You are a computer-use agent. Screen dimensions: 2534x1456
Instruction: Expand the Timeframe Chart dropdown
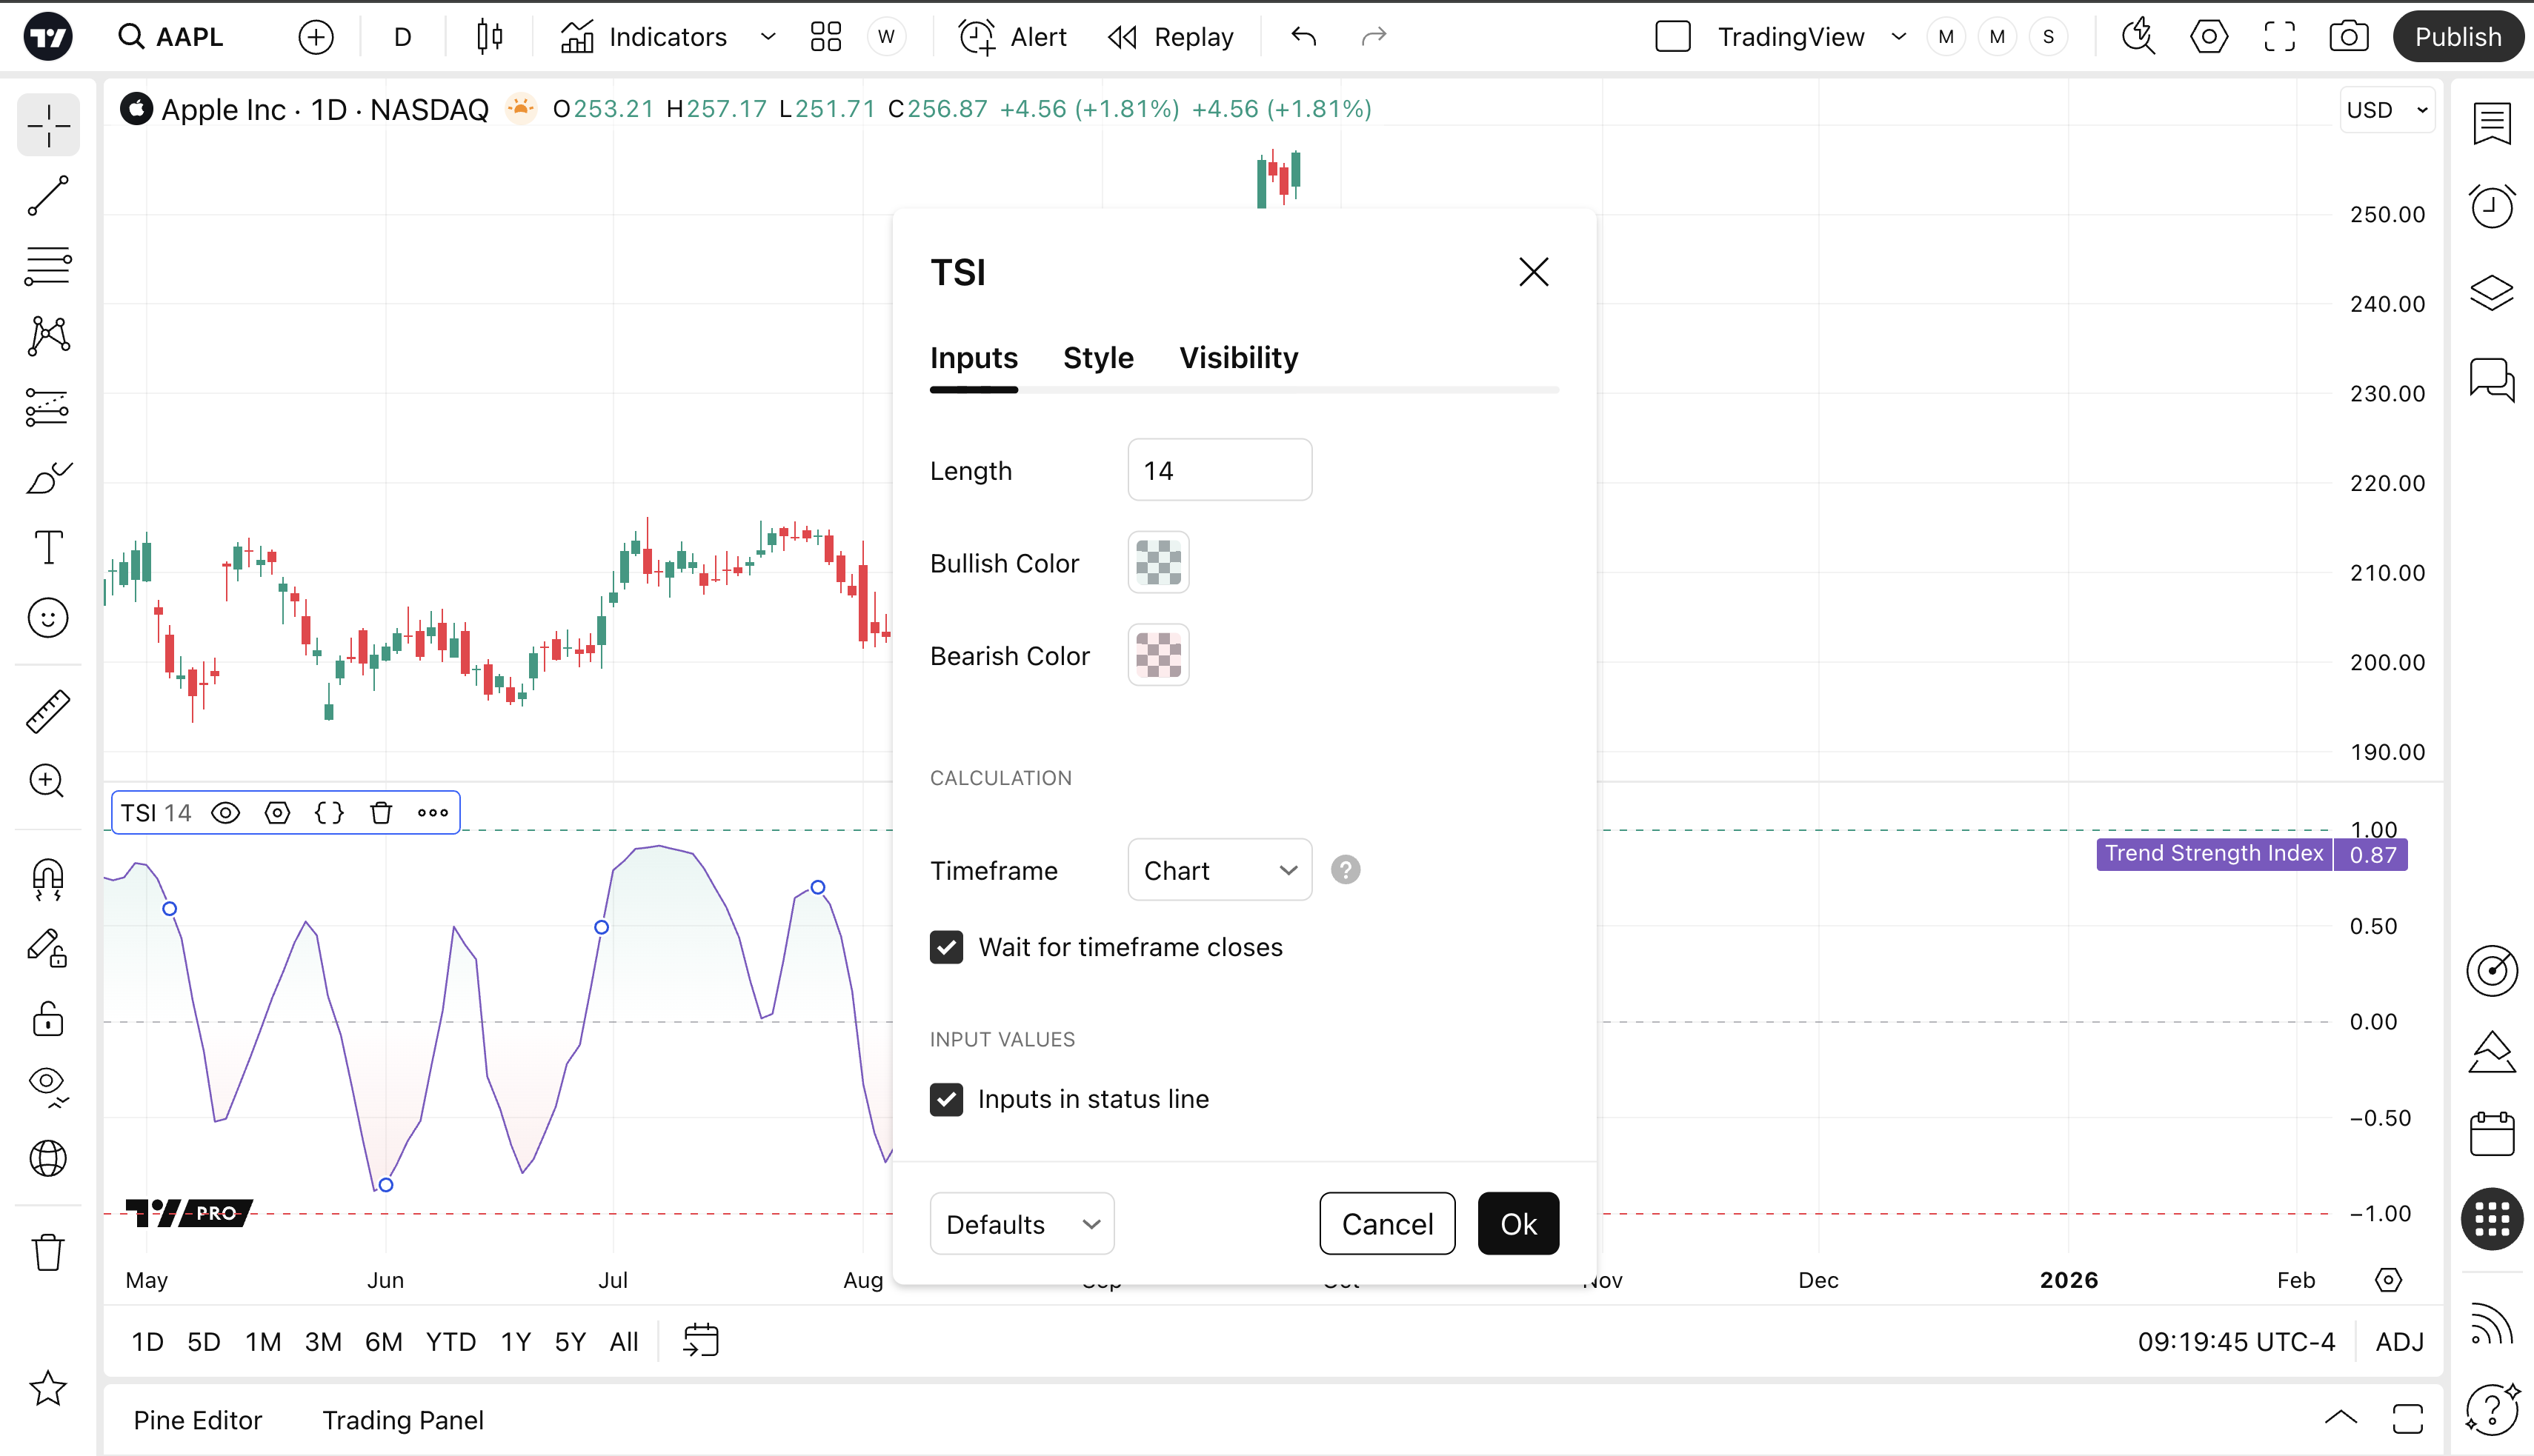pos(1220,870)
